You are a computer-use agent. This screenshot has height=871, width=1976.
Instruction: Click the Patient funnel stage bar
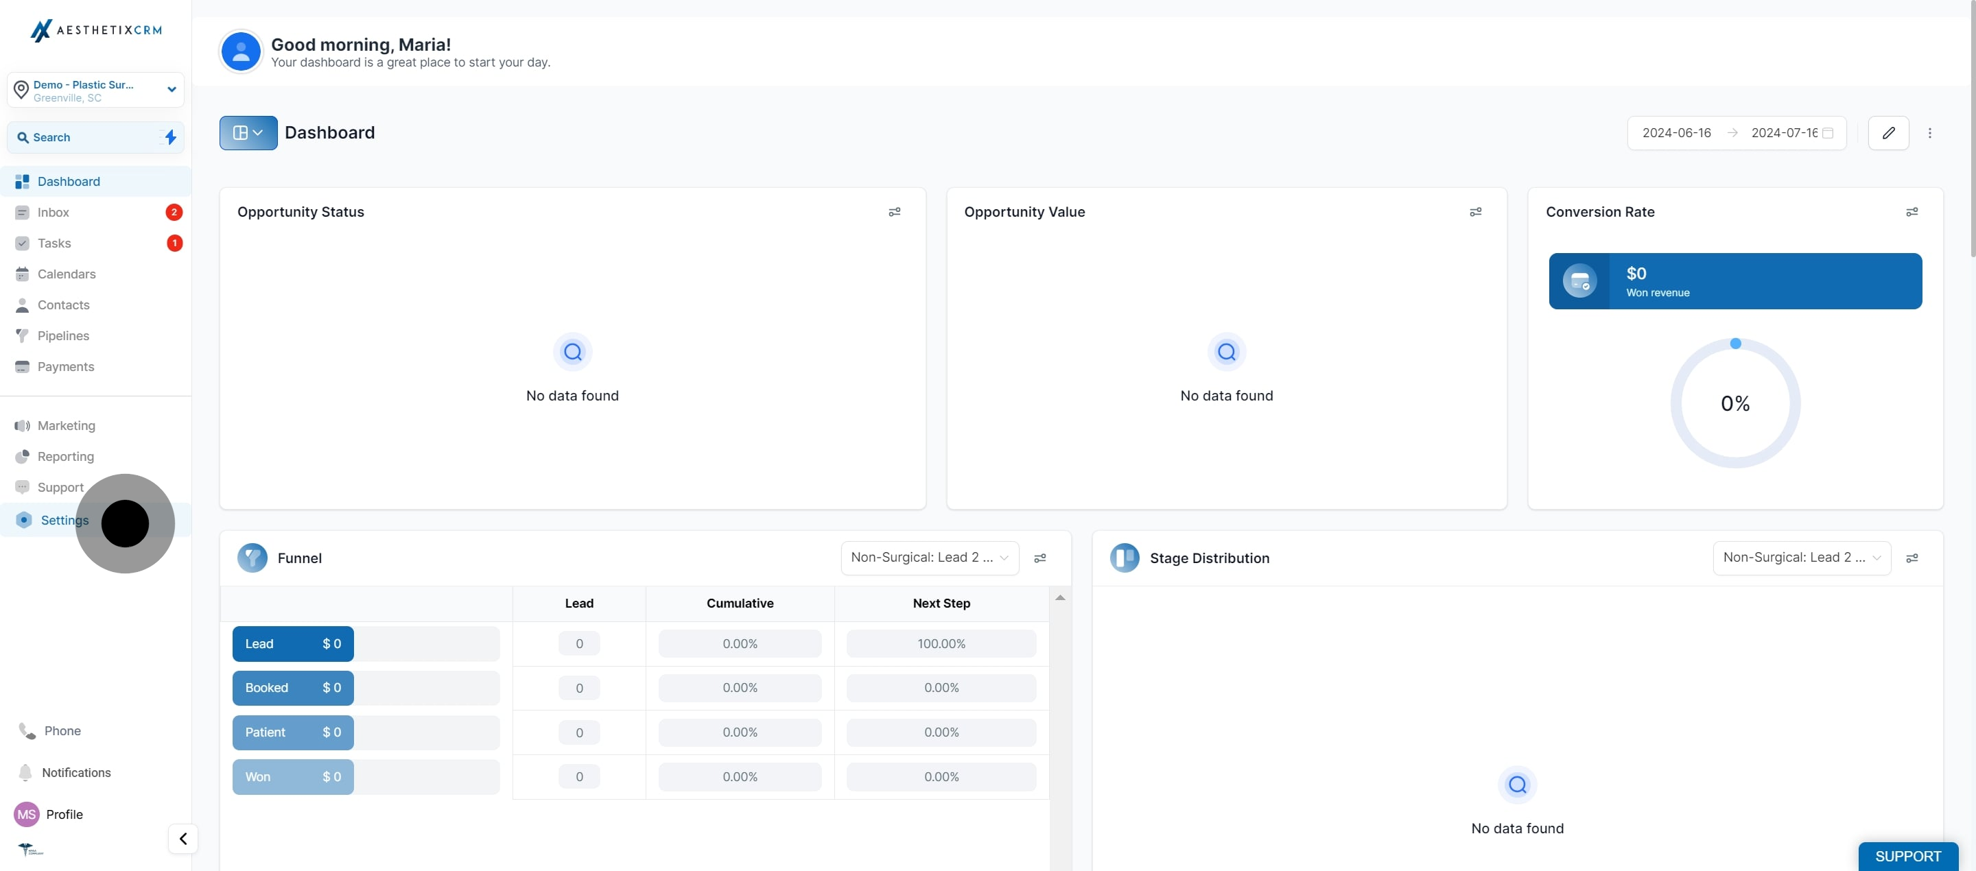click(x=293, y=732)
